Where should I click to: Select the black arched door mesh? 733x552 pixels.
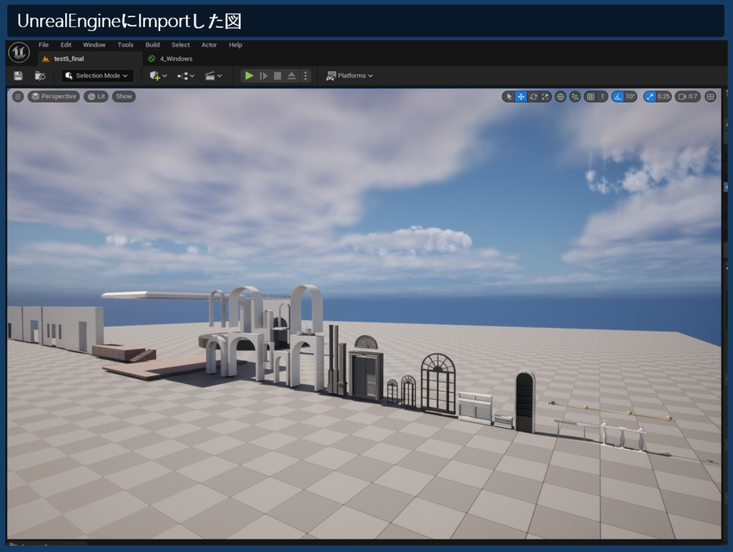[525, 402]
